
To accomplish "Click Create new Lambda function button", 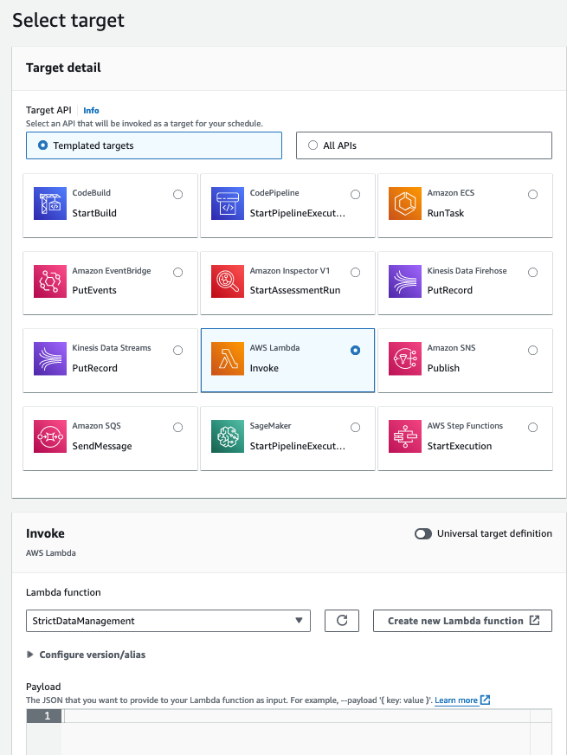I will click(x=462, y=621).
